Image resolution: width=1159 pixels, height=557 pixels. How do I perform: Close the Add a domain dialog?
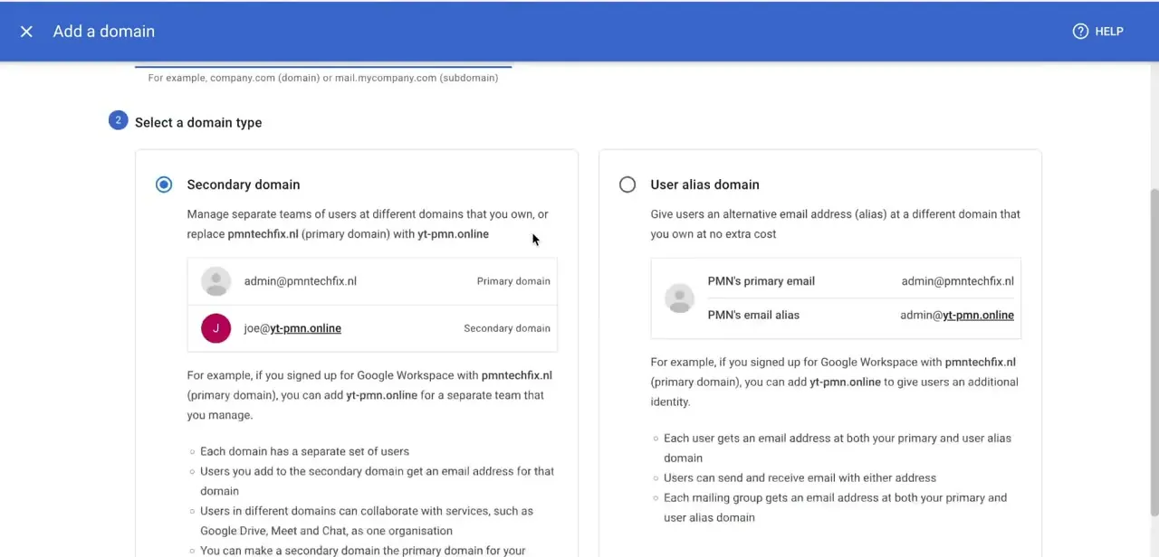pos(26,32)
